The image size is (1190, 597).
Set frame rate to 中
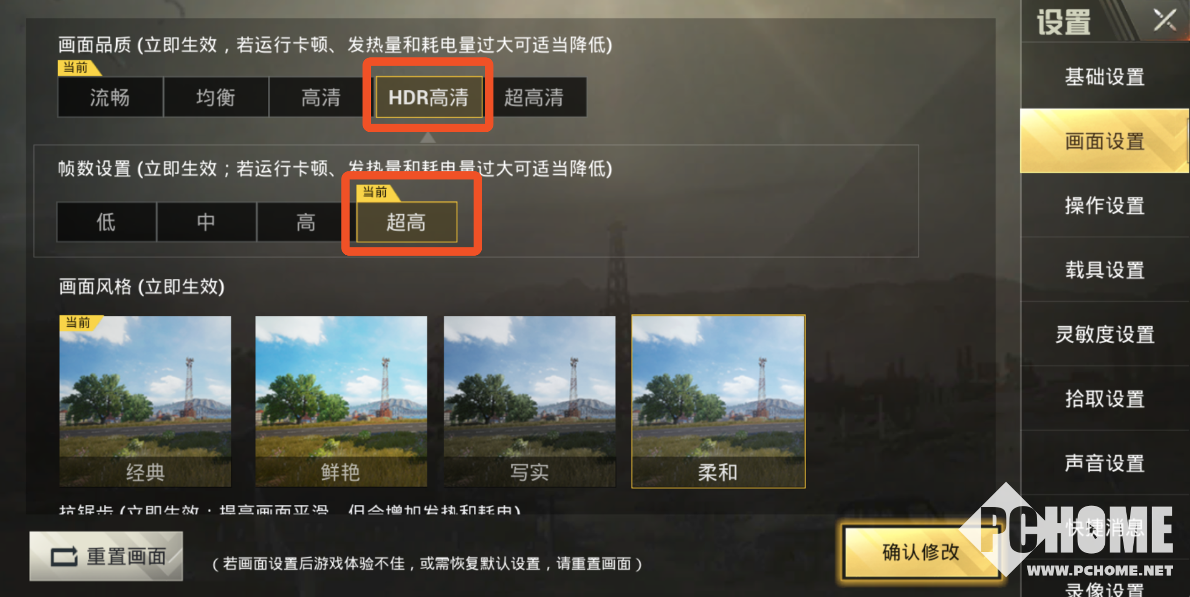[x=206, y=222]
